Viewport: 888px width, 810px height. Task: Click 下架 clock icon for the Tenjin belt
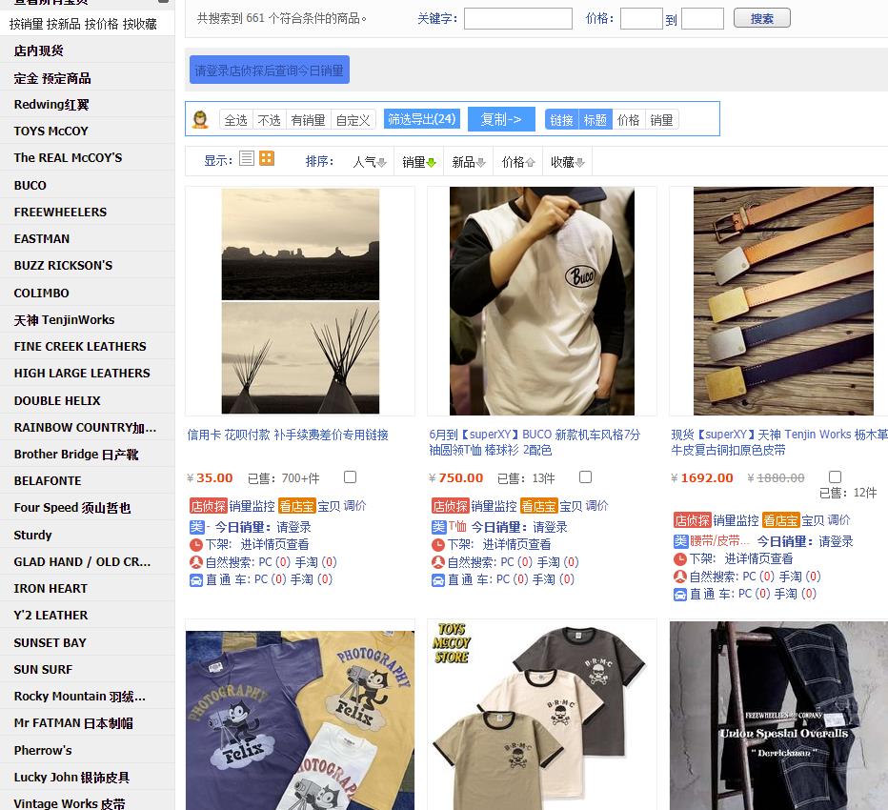[680, 559]
